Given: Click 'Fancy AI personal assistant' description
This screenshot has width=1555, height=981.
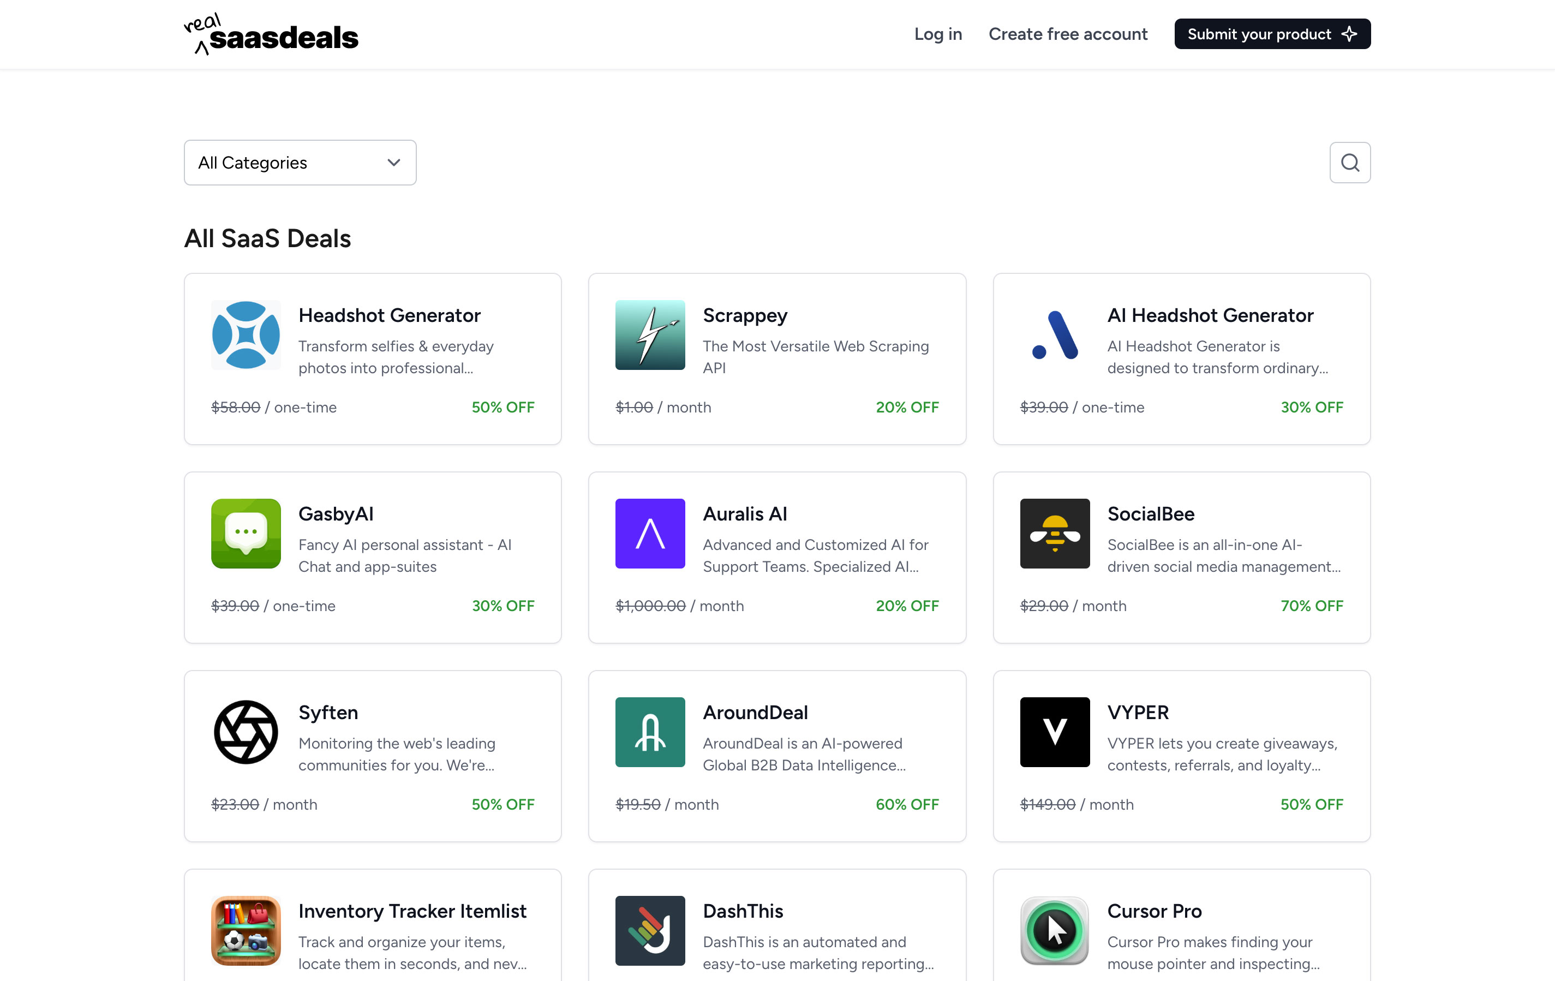Looking at the screenshot, I should (x=405, y=555).
